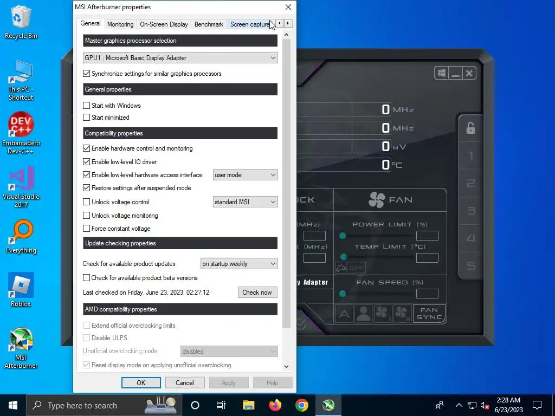The image size is (555, 416).
Task: Open the 'on startup weekly' update dropdown
Action: pyautogui.click(x=239, y=264)
